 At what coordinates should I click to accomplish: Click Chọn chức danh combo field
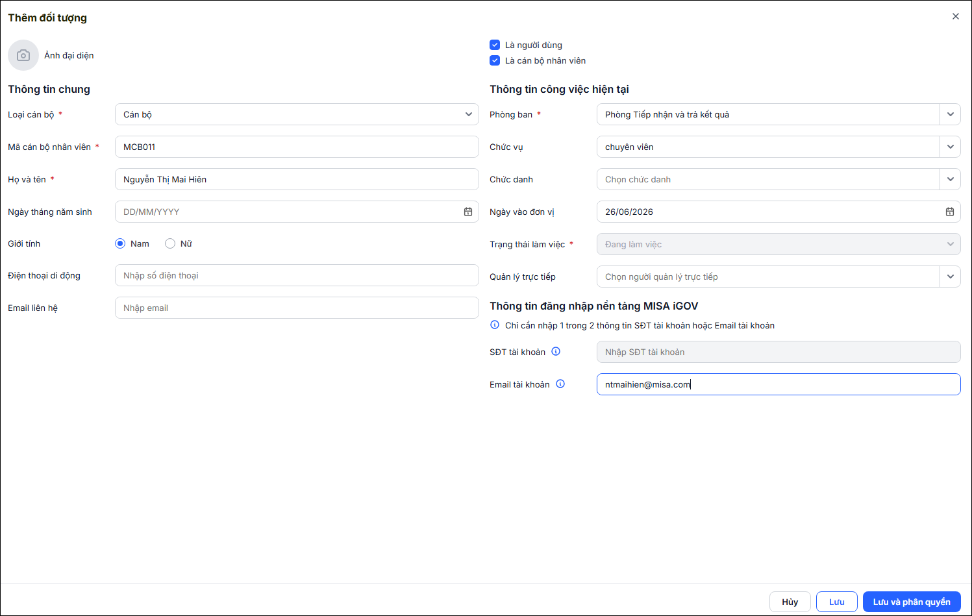click(x=768, y=179)
